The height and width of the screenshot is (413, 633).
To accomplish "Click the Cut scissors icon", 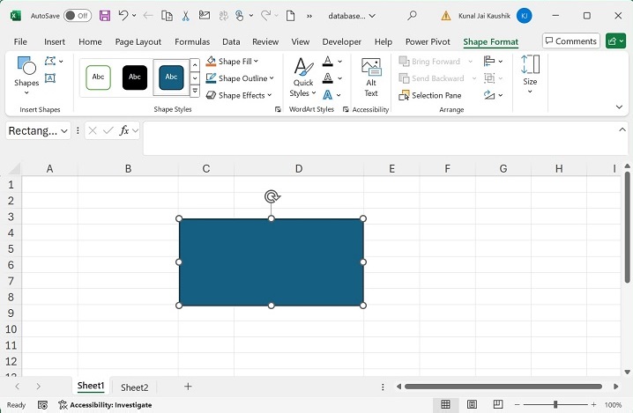I will pyautogui.click(x=185, y=16).
